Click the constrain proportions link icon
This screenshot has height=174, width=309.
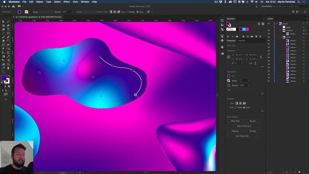261,57
